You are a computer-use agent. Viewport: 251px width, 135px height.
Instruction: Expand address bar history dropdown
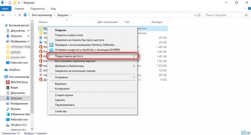(x=195, y=15)
